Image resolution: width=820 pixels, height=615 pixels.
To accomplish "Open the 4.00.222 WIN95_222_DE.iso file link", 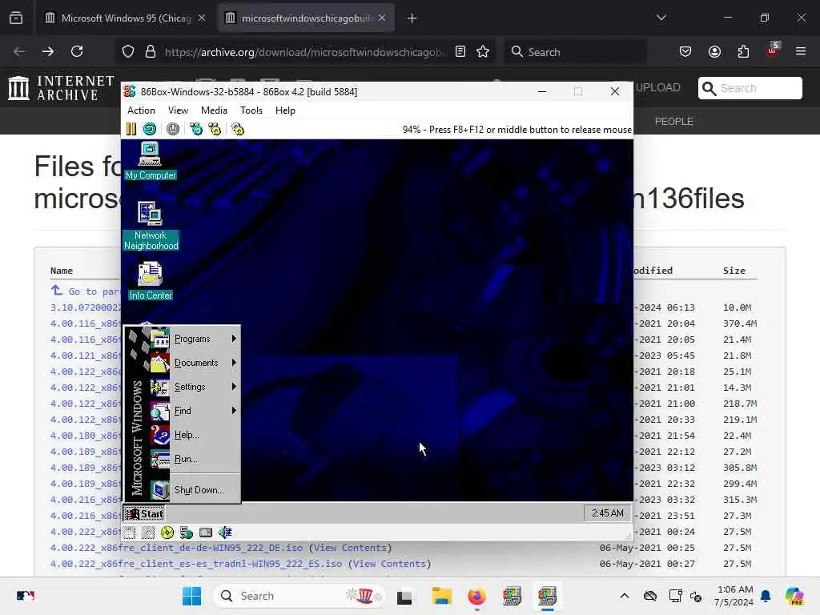I will 176,548.
